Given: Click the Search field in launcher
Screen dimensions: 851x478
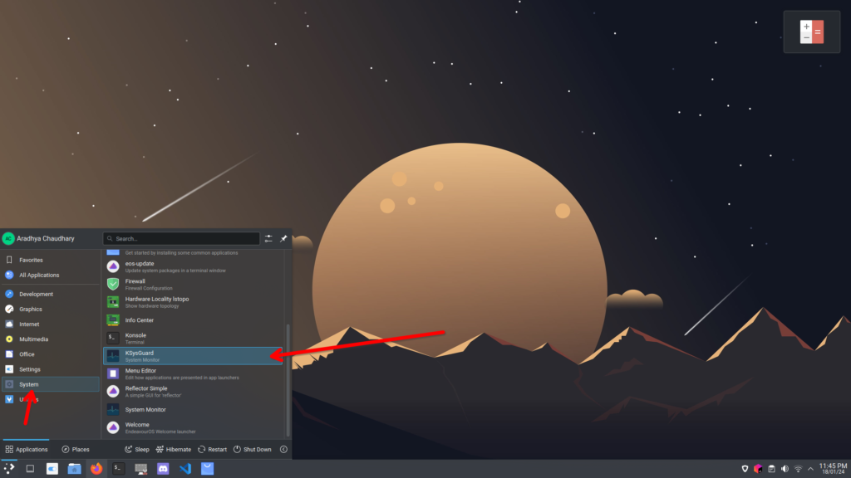Looking at the screenshot, I should pos(181,238).
